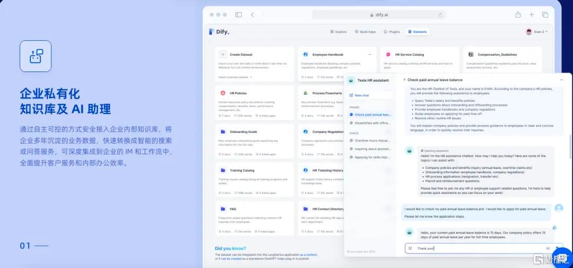Click the chat panel vertical scrollbar
This screenshot has width=573, height=268.
tap(570, 148)
